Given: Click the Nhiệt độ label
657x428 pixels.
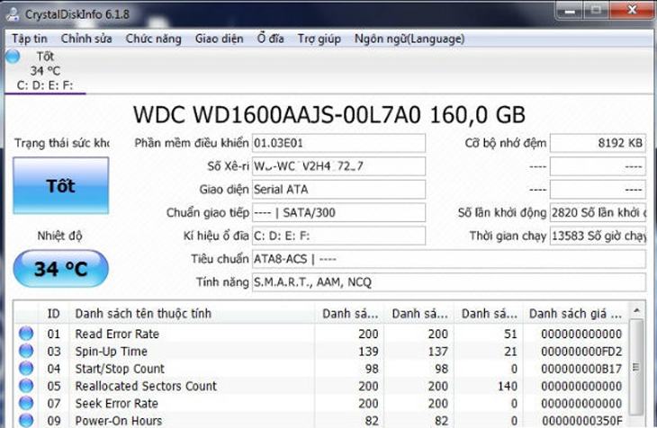Looking at the screenshot, I should [59, 236].
